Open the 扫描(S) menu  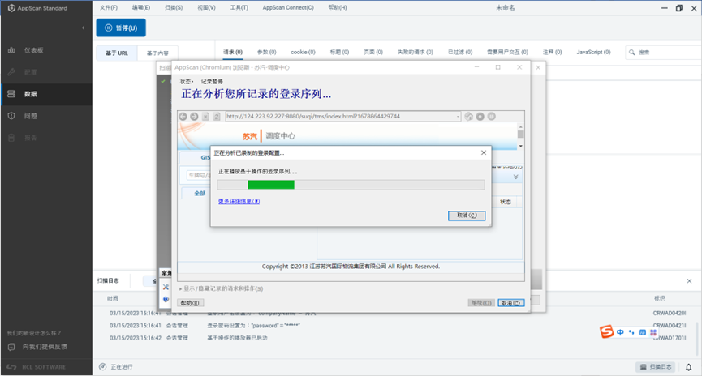coord(174,7)
